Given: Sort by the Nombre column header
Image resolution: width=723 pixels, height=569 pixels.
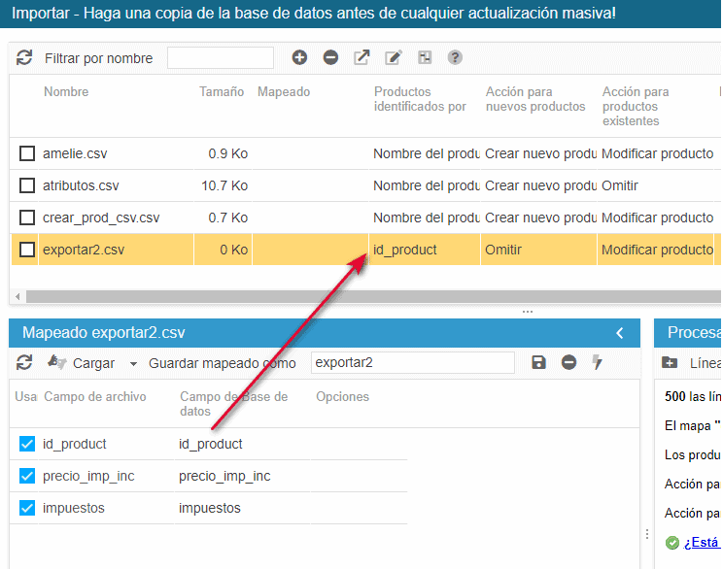Looking at the screenshot, I should click(66, 92).
